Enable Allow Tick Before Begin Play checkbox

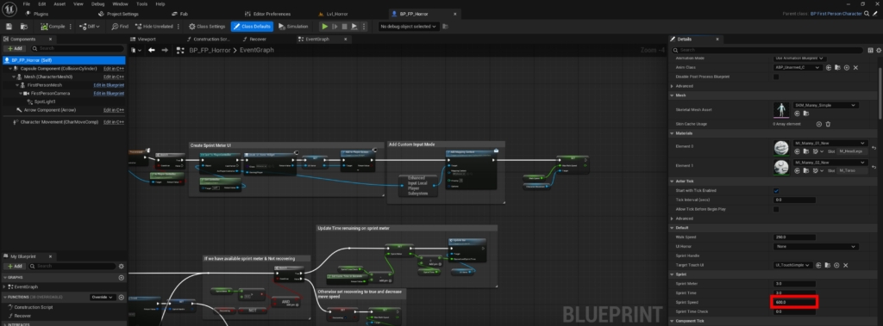click(776, 209)
